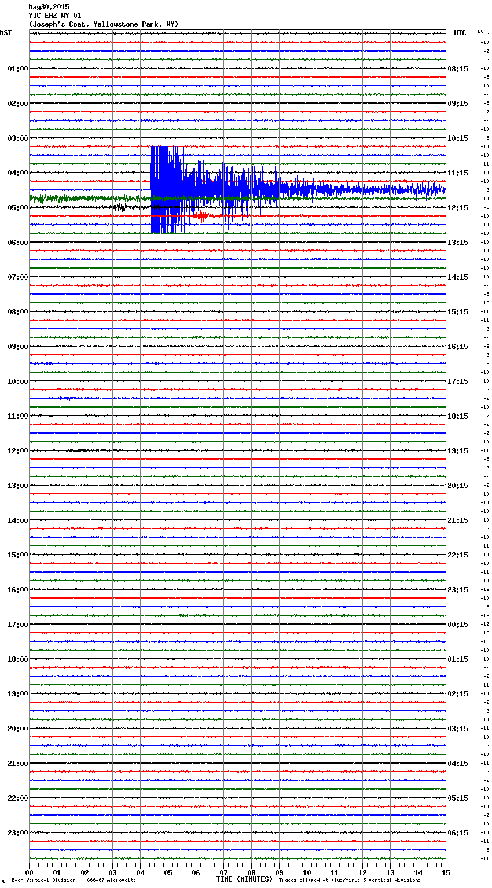Select the 19:15 UTC time label
The height and width of the screenshot is (888, 492).
[x=458, y=451]
